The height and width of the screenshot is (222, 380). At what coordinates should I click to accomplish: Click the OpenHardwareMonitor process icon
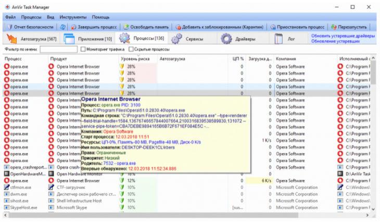coord(7,174)
